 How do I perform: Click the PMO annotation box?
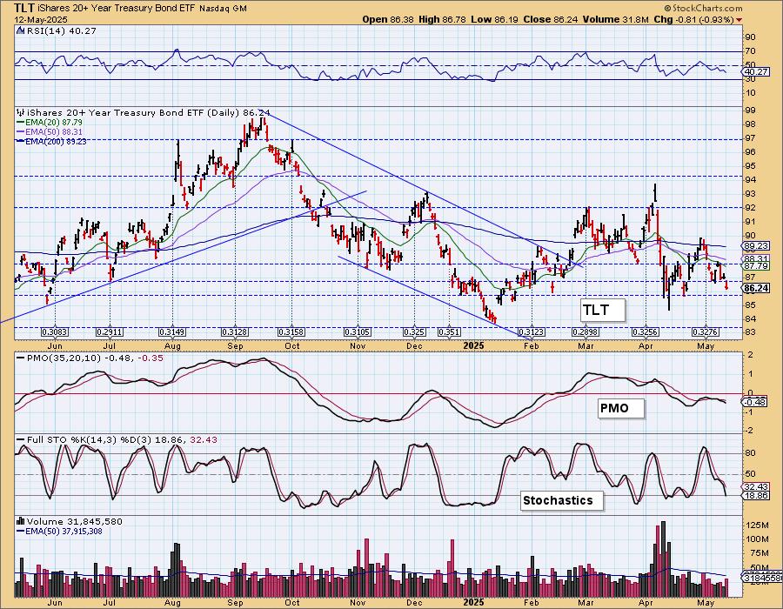click(620, 408)
